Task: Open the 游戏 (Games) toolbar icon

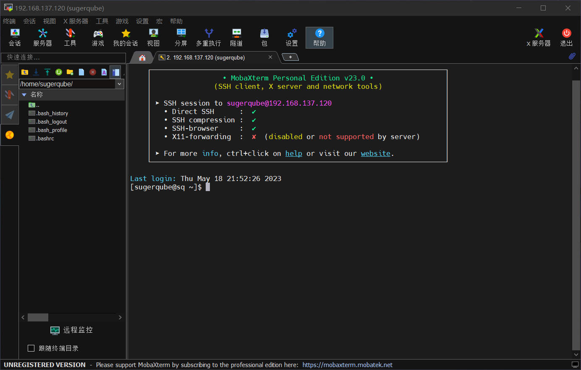Action: (98, 38)
